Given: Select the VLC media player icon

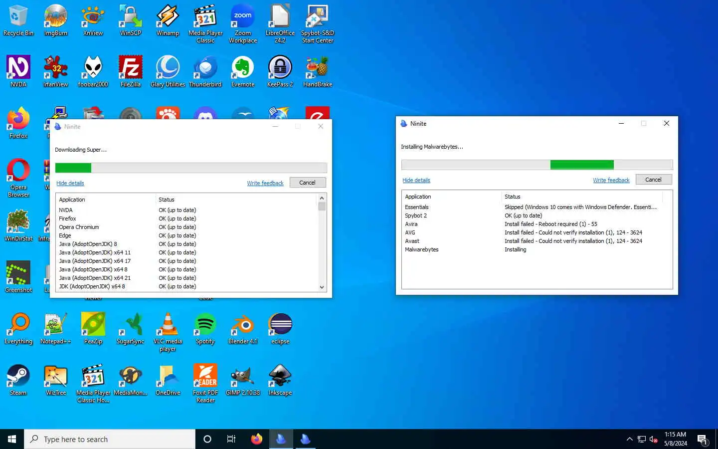Looking at the screenshot, I should [x=168, y=332].
